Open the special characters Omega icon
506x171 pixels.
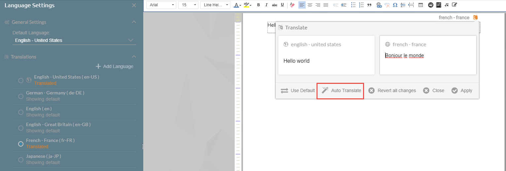395,5
